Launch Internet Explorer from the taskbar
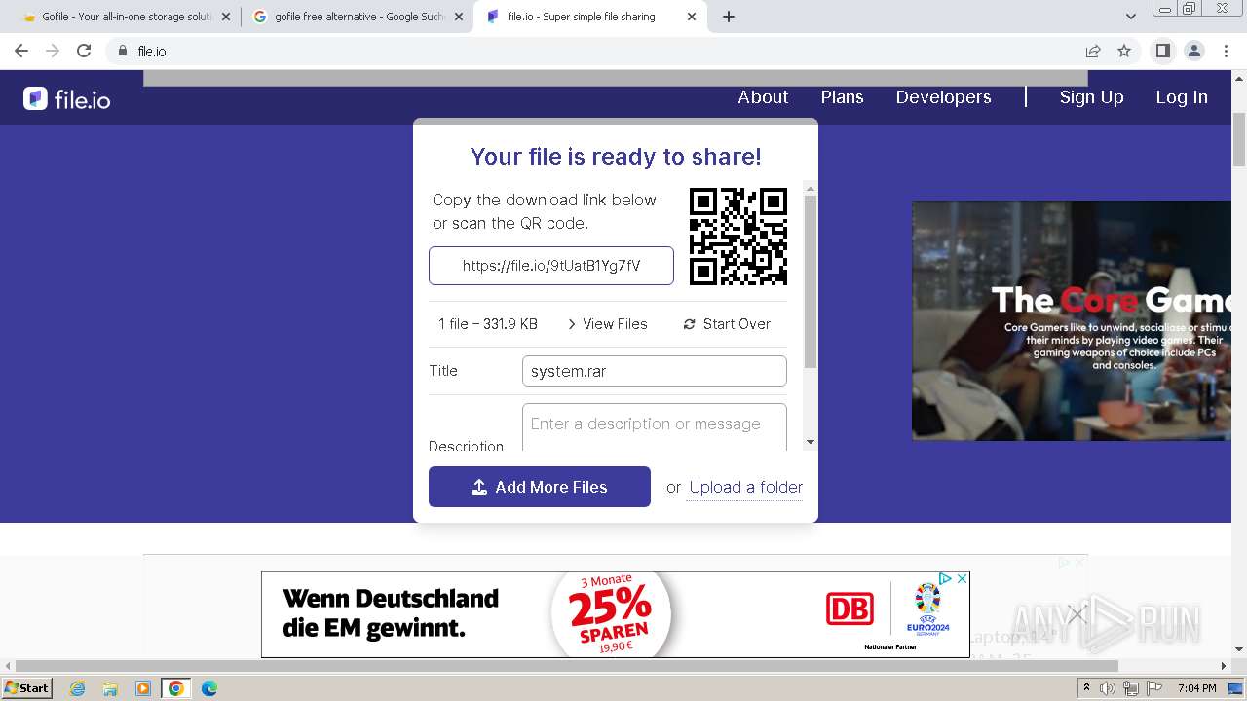The image size is (1247, 701). click(x=77, y=688)
